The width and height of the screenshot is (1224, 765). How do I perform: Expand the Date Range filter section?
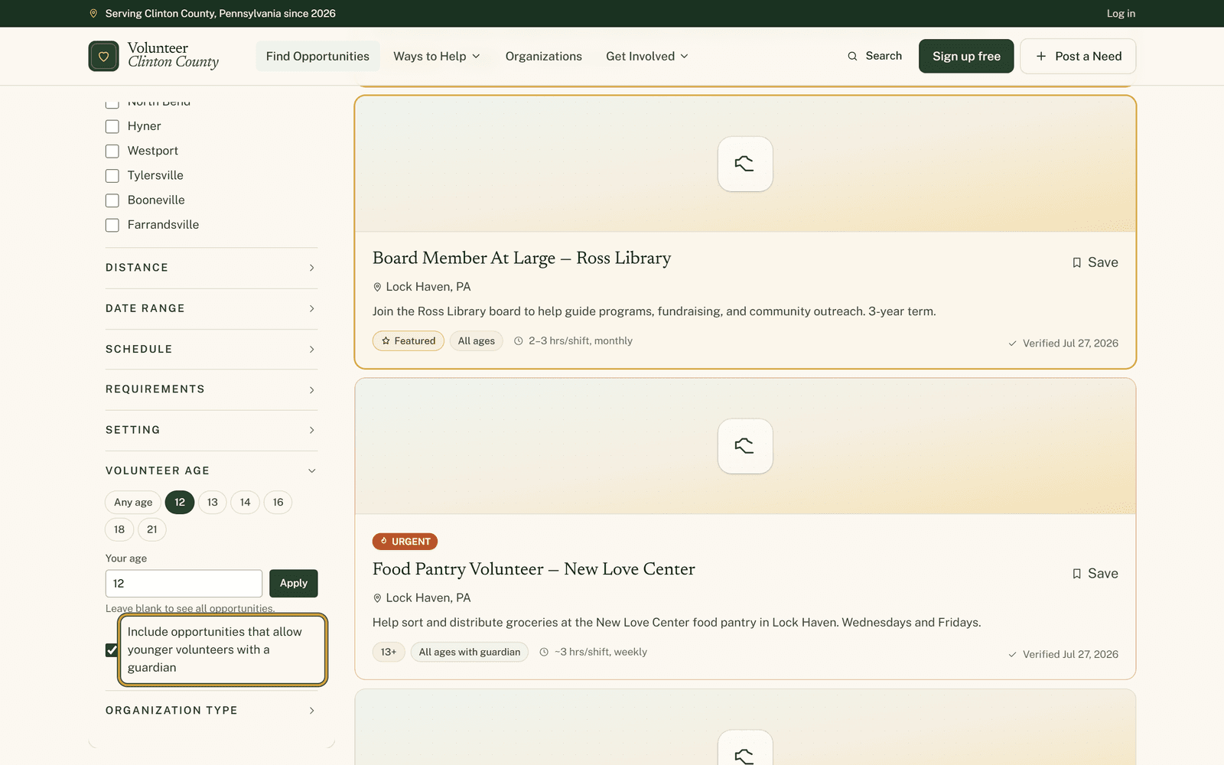pyautogui.click(x=212, y=308)
